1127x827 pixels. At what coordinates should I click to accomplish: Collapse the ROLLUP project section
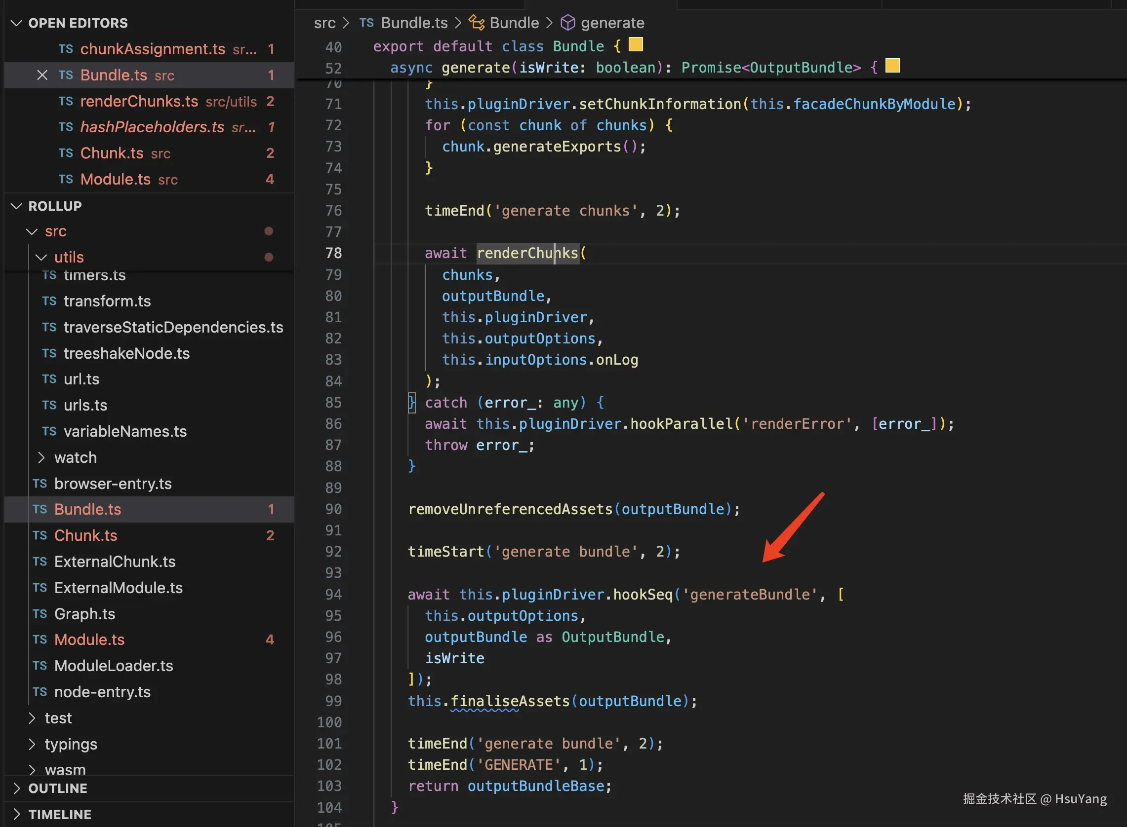tap(16, 206)
